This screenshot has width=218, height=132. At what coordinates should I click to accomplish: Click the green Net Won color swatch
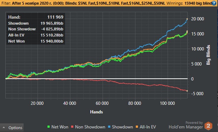pyautogui.click(x=49, y=127)
